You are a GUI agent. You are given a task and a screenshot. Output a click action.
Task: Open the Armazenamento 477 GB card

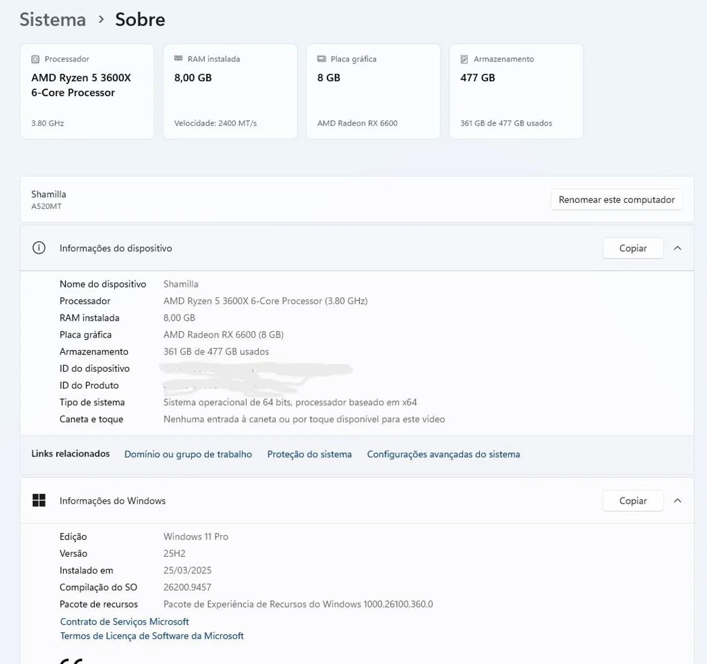[516, 91]
